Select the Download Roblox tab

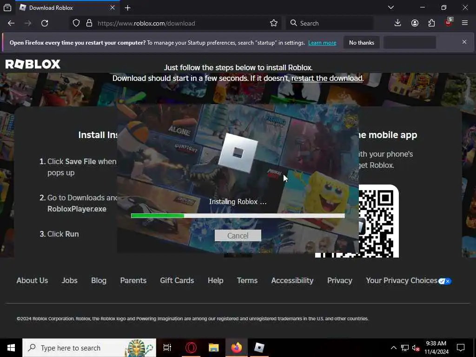pos(67,7)
